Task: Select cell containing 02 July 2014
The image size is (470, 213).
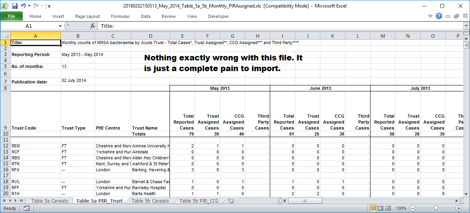Action: pos(78,81)
